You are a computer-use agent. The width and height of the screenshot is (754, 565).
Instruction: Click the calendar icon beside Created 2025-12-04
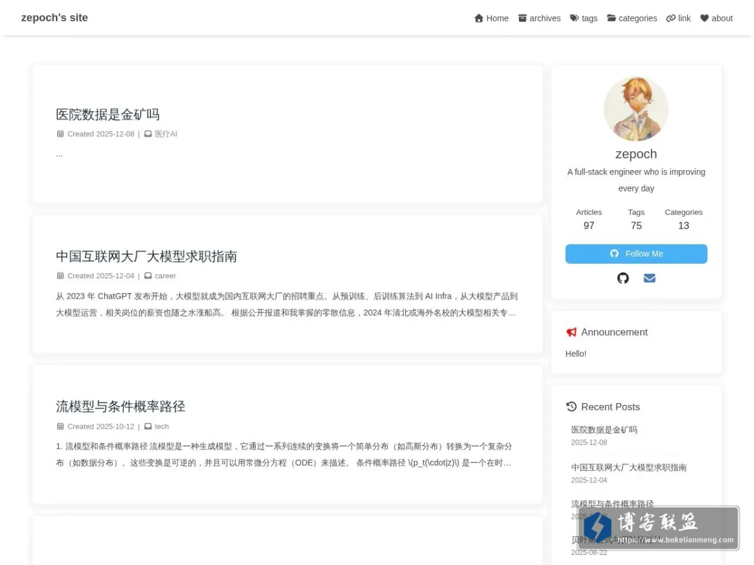(x=60, y=276)
